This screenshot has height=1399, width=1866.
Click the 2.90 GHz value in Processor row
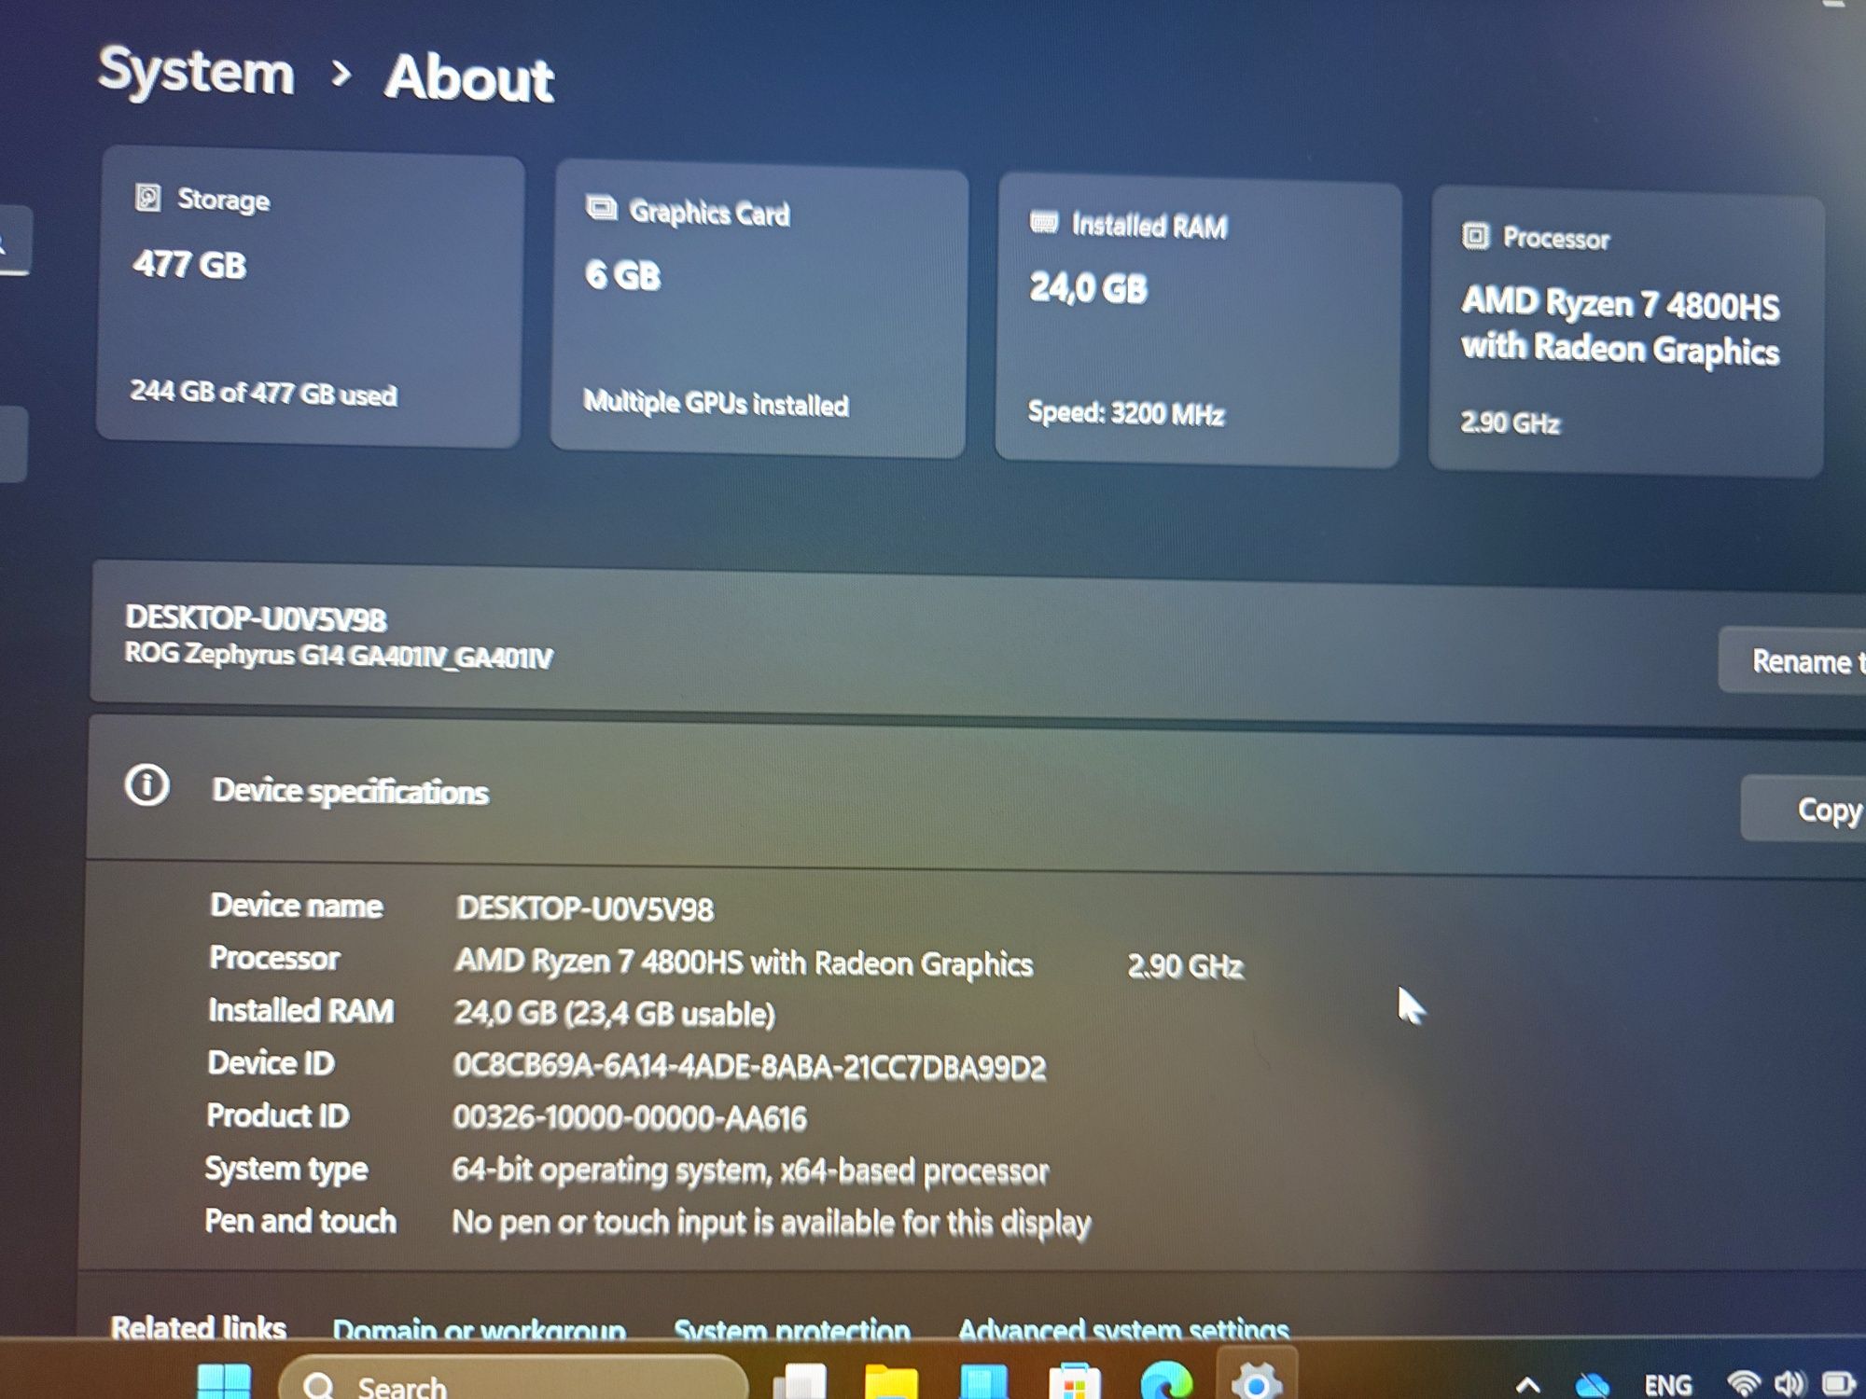(x=1185, y=965)
